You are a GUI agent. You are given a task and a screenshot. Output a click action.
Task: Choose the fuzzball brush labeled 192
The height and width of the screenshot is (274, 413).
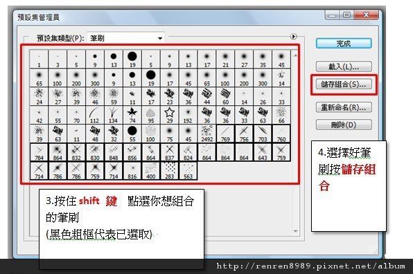point(188,116)
